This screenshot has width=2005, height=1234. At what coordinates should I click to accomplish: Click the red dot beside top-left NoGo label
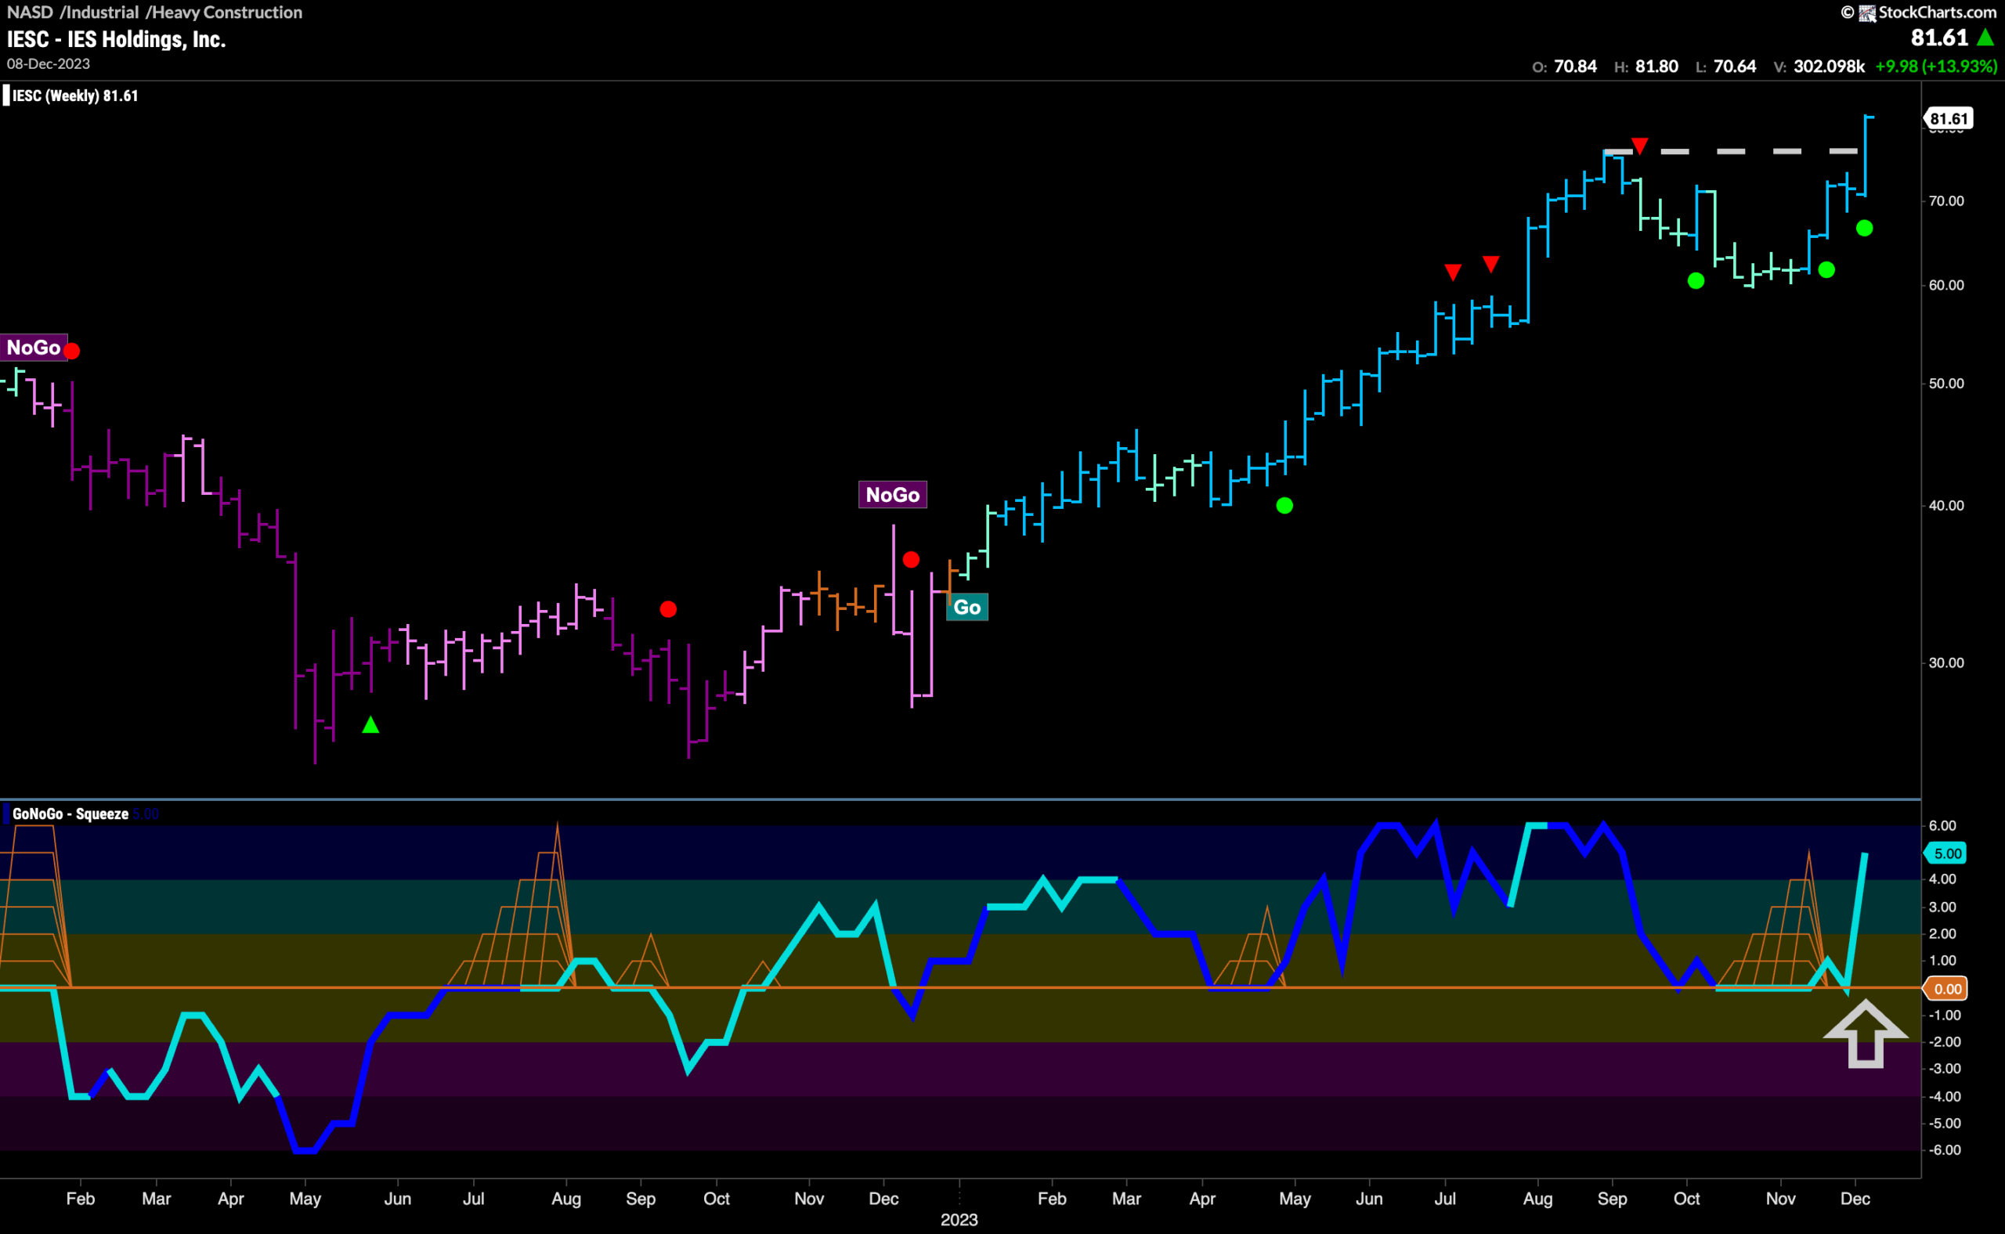[x=72, y=351]
